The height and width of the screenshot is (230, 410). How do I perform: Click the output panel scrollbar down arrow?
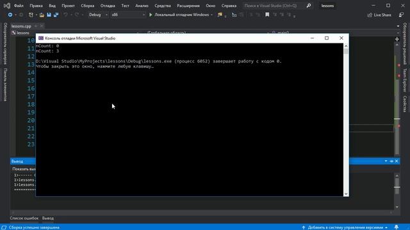[x=397, y=207]
